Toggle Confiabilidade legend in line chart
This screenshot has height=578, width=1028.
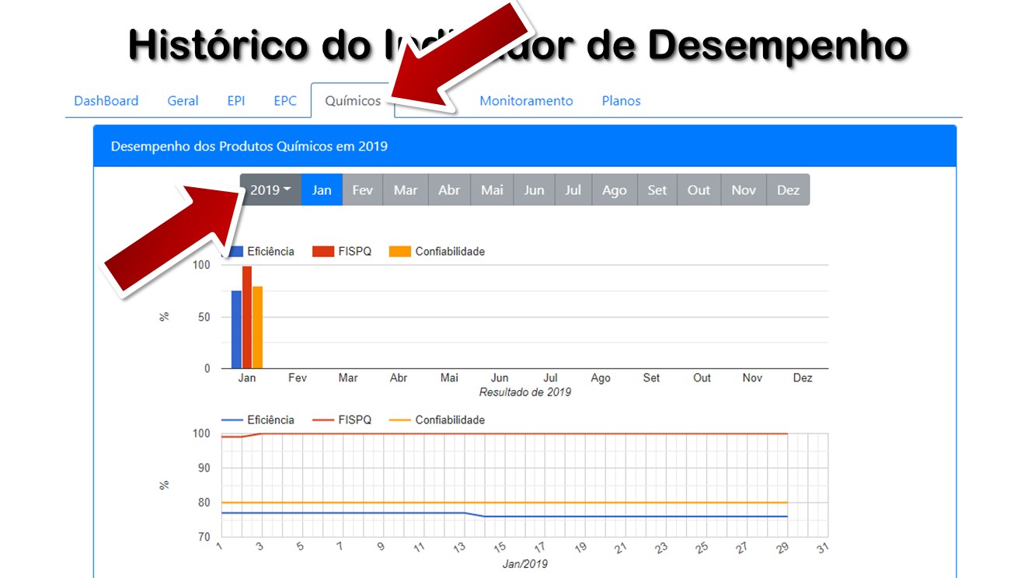click(437, 420)
